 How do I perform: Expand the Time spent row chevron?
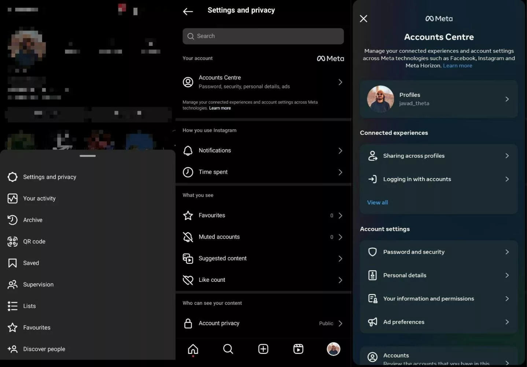(340, 172)
